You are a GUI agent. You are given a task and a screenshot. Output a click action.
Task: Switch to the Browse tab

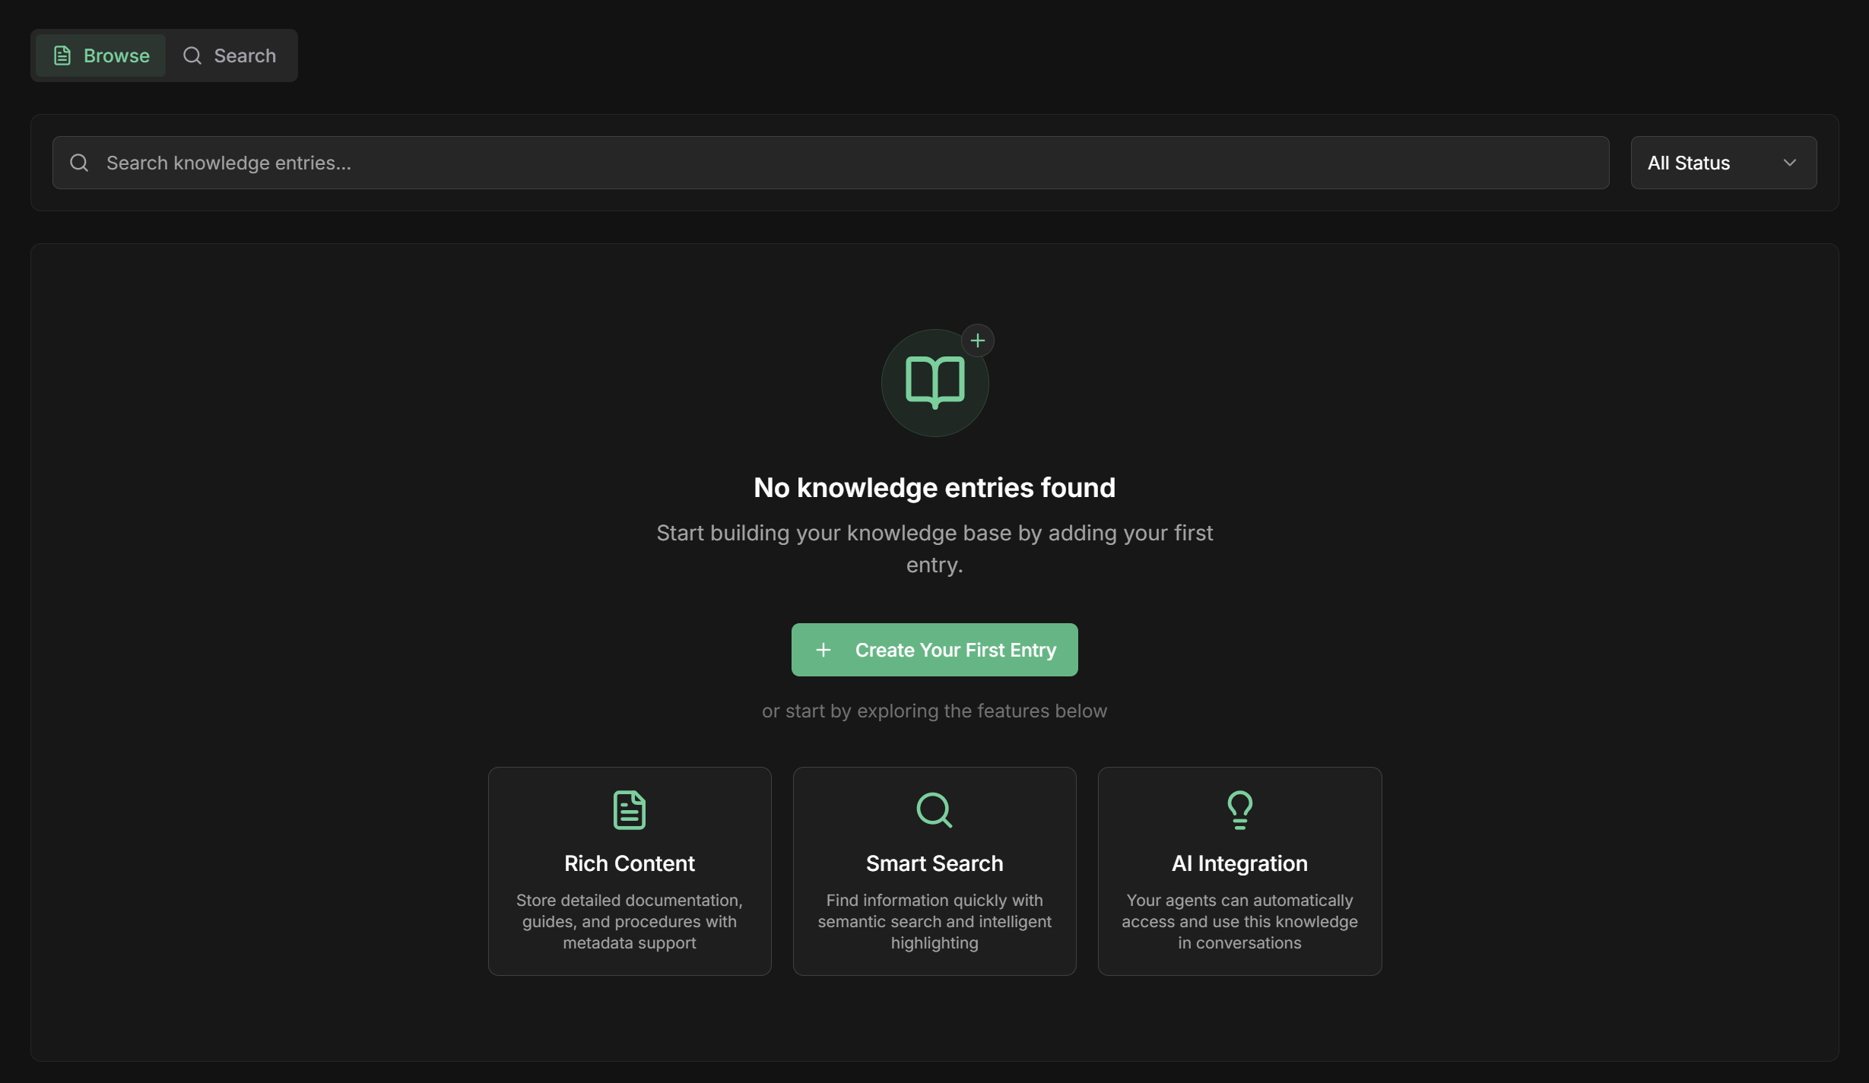(101, 55)
